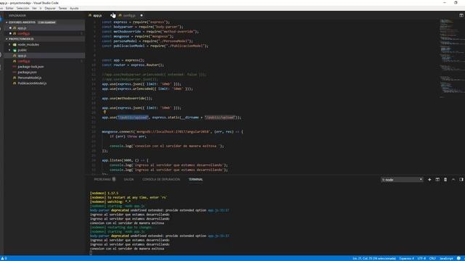Screen dimensions: 465x261
Task: Open the Selección menu
Action: (23, 8)
